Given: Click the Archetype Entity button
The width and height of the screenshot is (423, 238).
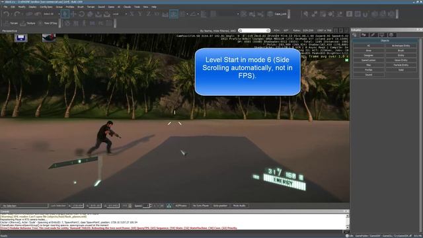Looking at the screenshot, I should tap(401, 46).
